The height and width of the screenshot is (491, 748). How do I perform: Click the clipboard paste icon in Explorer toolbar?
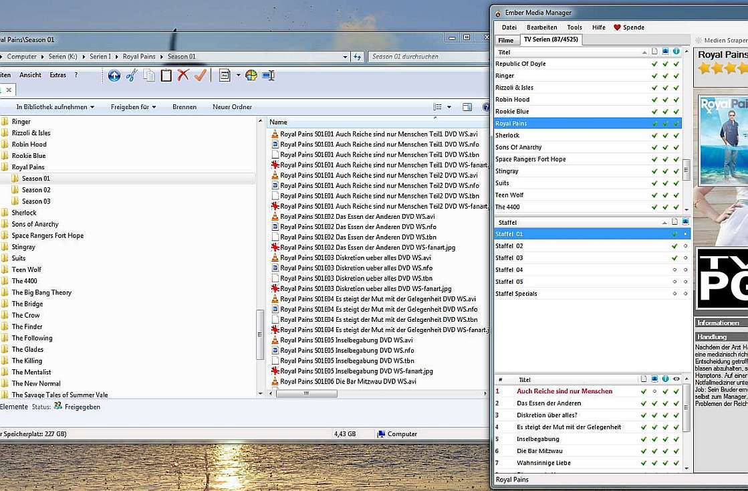(x=166, y=76)
